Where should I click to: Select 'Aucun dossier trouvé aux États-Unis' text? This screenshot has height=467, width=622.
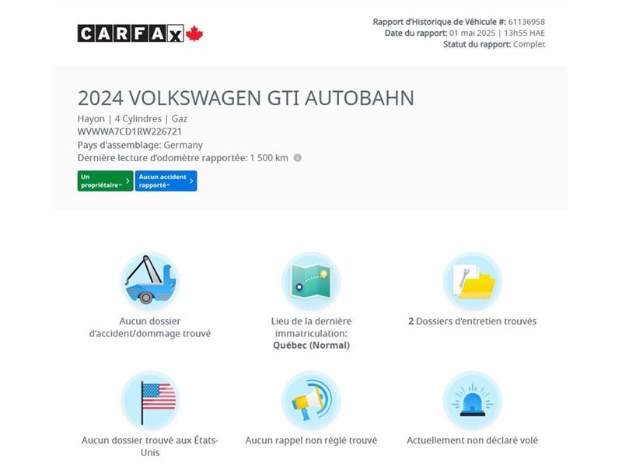pos(150,446)
